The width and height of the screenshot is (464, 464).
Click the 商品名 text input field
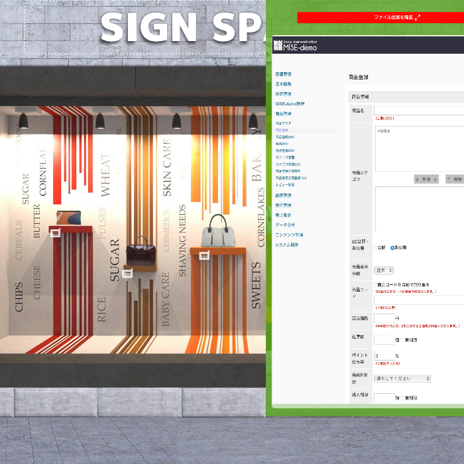pos(419,111)
